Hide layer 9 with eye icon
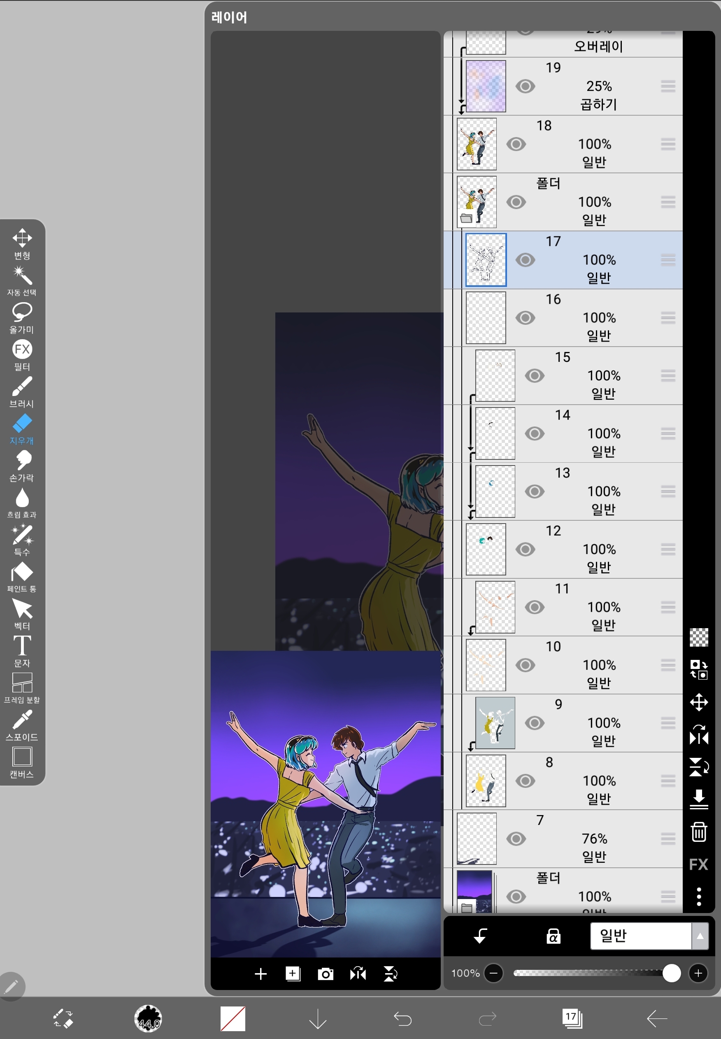This screenshot has height=1039, width=721. (535, 722)
